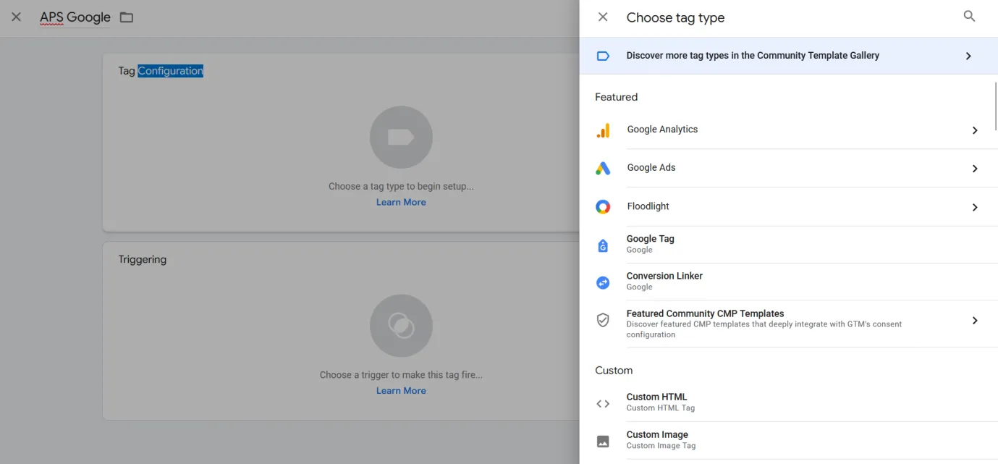
Task: Click the Tag Configuration placeholder icon
Action: click(401, 138)
